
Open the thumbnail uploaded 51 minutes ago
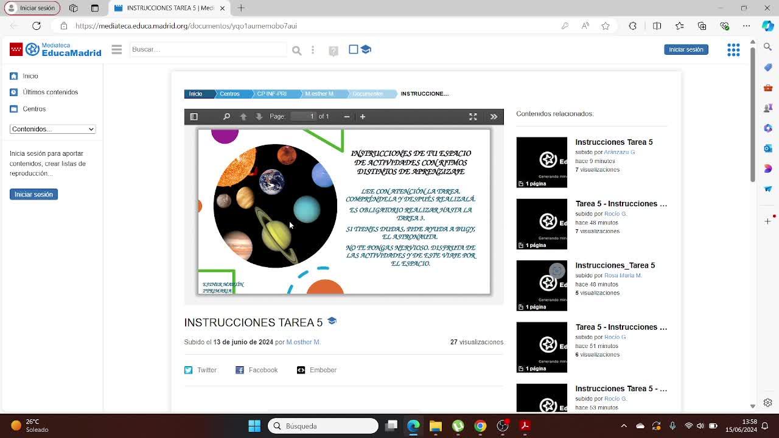pos(542,347)
